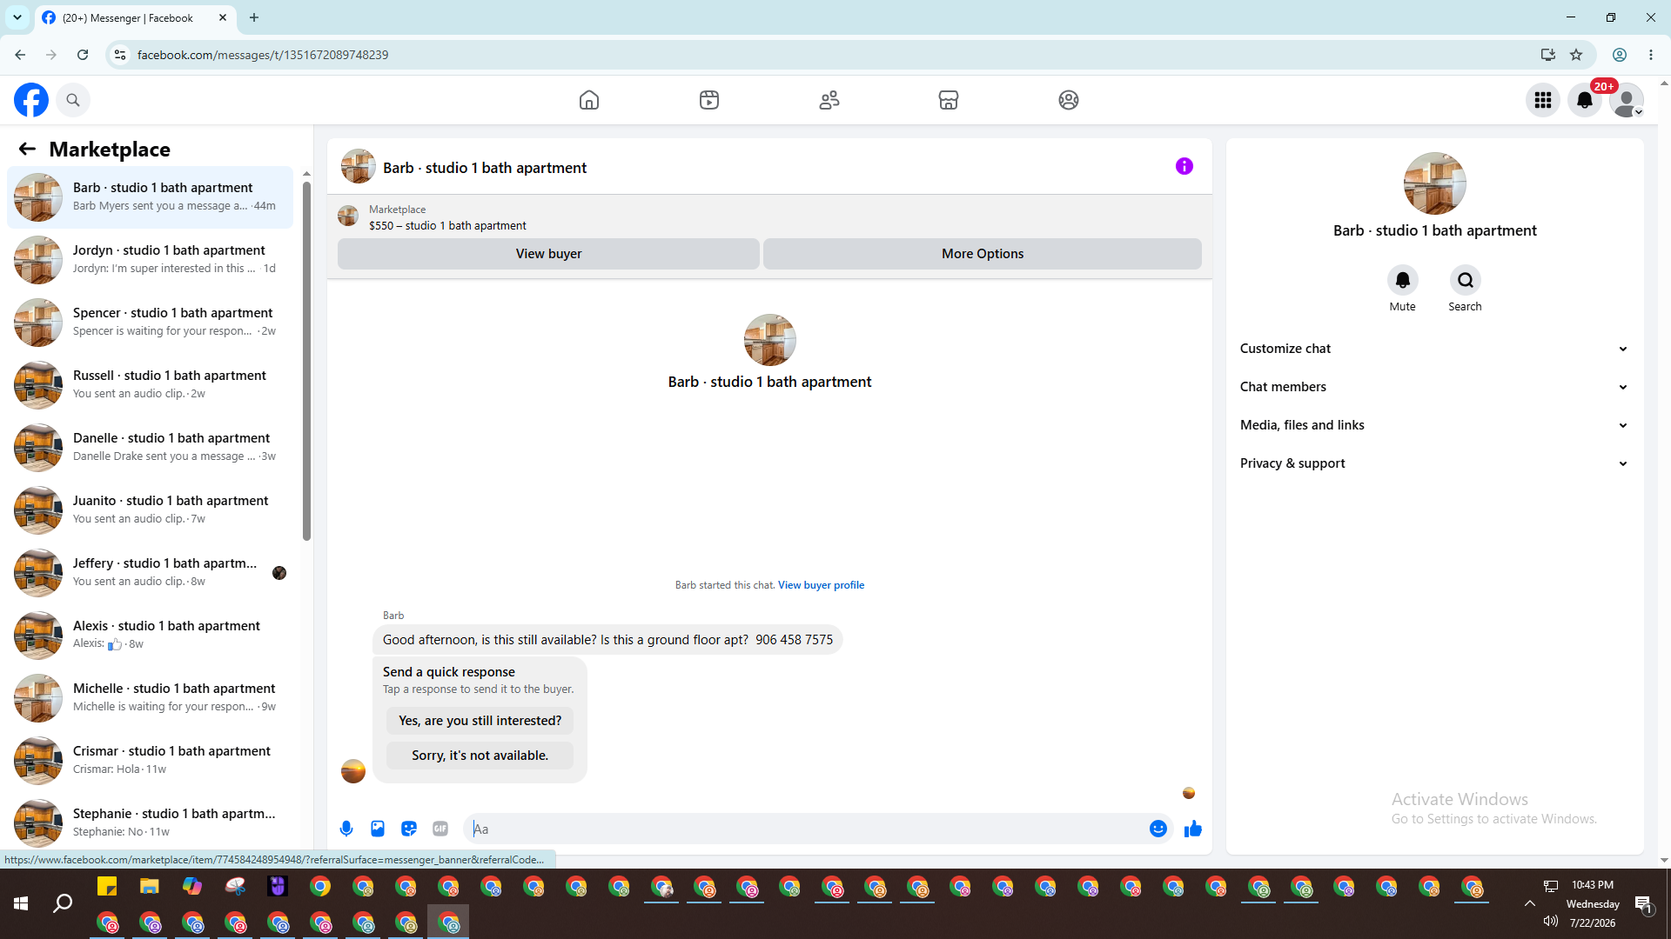Open Sticky Notes from the taskbar

(x=107, y=887)
